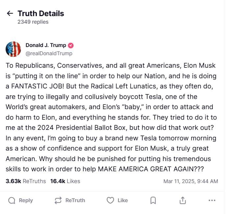Click the 2349 replies count
Image resolution: width=226 pixels, height=214 pixels.
[x=33, y=22]
